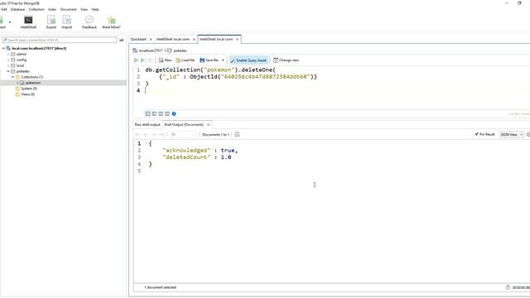The image size is (530, 298).
Task: Open the results settings gear icon
Action: pyautogui.click(x=528, y=134)
